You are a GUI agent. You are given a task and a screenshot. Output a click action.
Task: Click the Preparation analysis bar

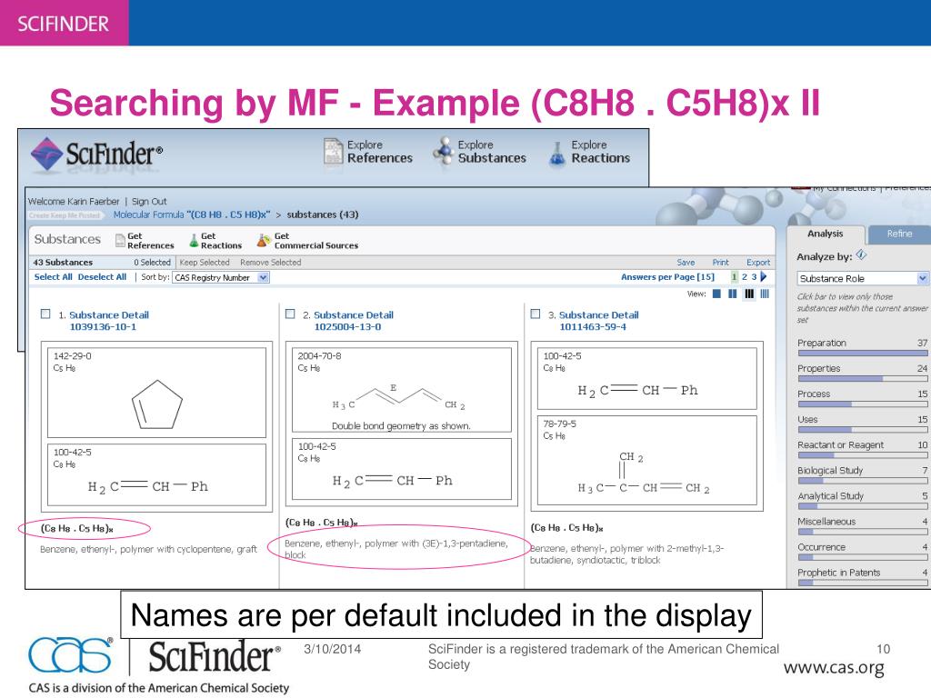coord(863,354)
